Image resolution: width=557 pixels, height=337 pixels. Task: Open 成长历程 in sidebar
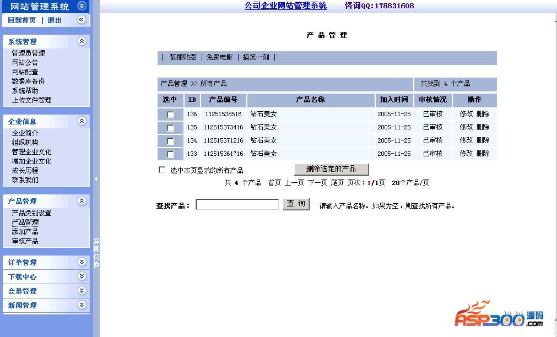point(25,171)
